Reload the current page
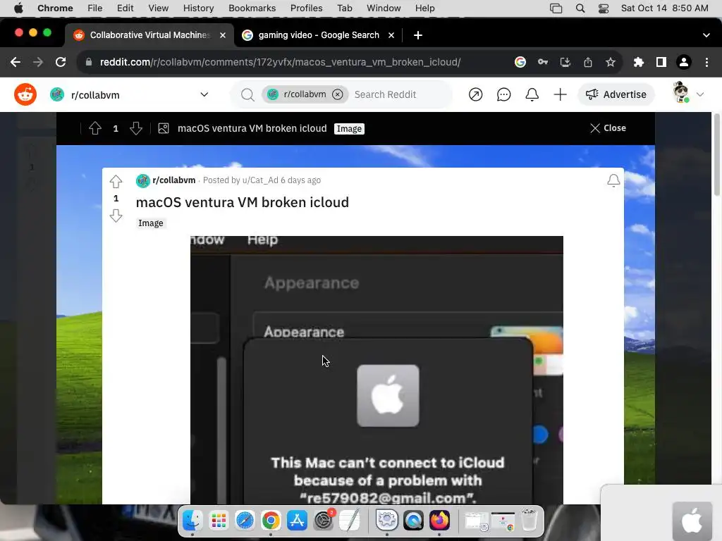Image resolution: width=722 pixels, height=541 pixels. [61, 62]
